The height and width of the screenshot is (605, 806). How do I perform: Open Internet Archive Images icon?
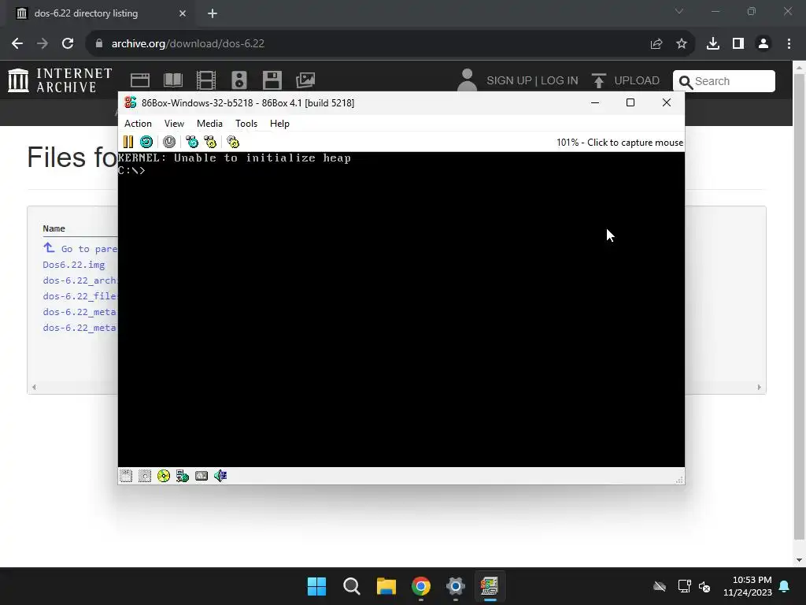tap(305, 80)
